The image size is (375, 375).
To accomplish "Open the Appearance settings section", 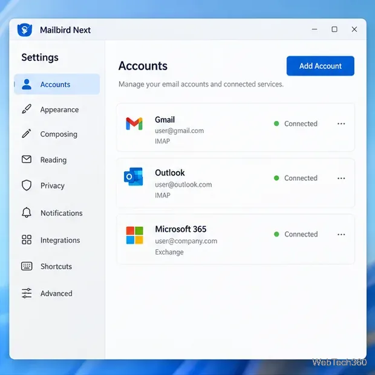I will [x=57, y=109].
